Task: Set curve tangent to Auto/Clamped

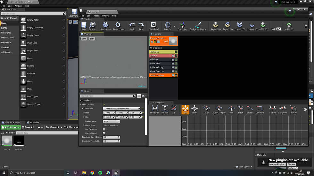Action: (219, 110)
